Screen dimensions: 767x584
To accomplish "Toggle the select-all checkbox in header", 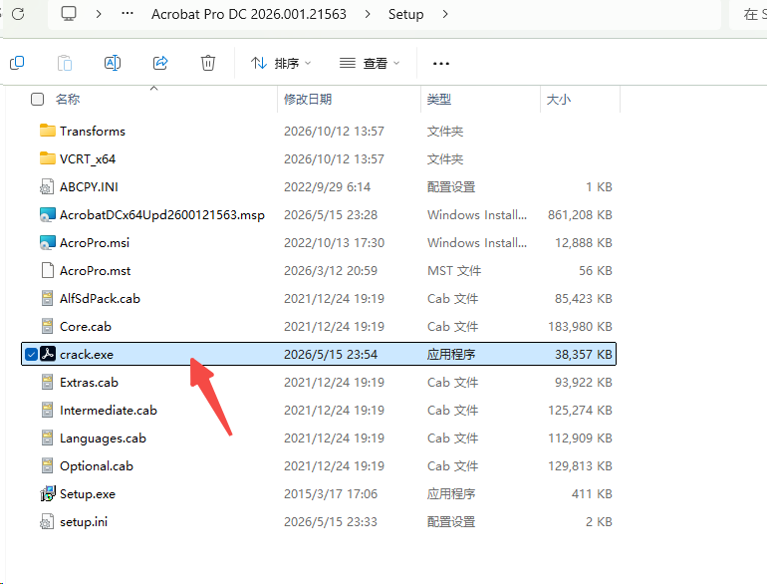I will (37, 100).
